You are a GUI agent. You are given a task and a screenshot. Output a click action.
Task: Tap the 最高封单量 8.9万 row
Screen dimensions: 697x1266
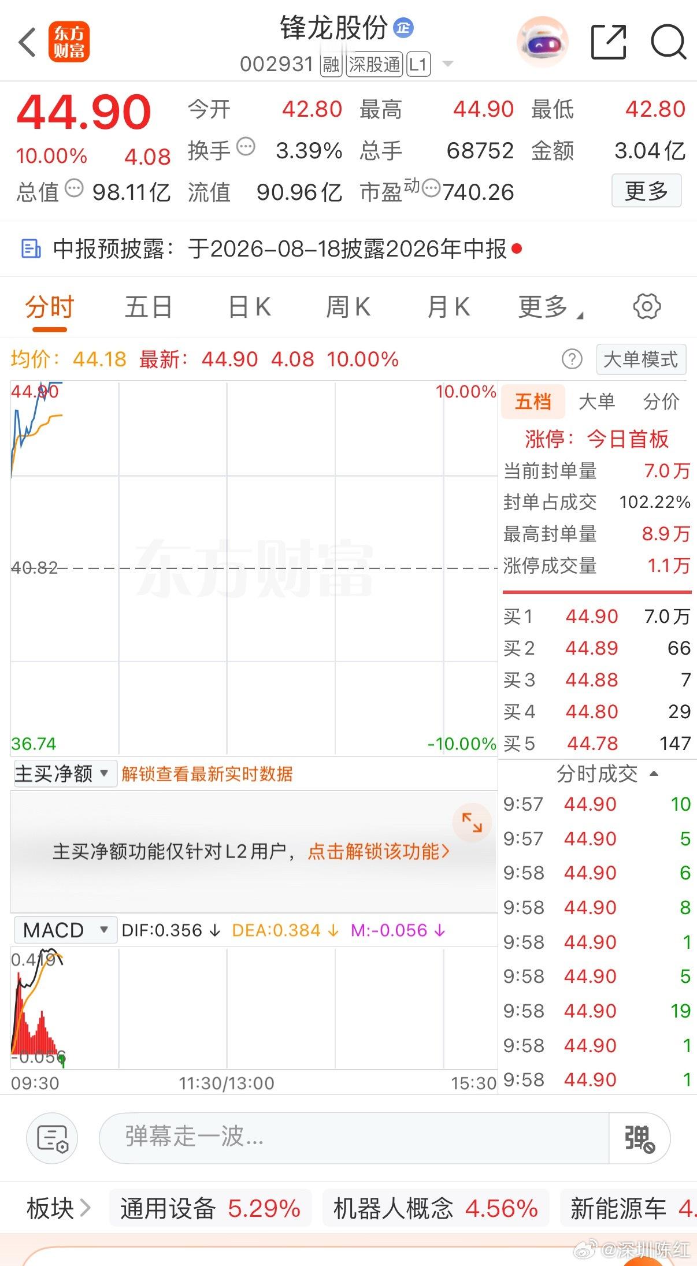(x=597, y=534)
